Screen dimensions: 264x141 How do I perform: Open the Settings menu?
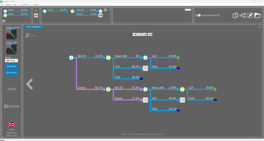(x=8, y=5)
